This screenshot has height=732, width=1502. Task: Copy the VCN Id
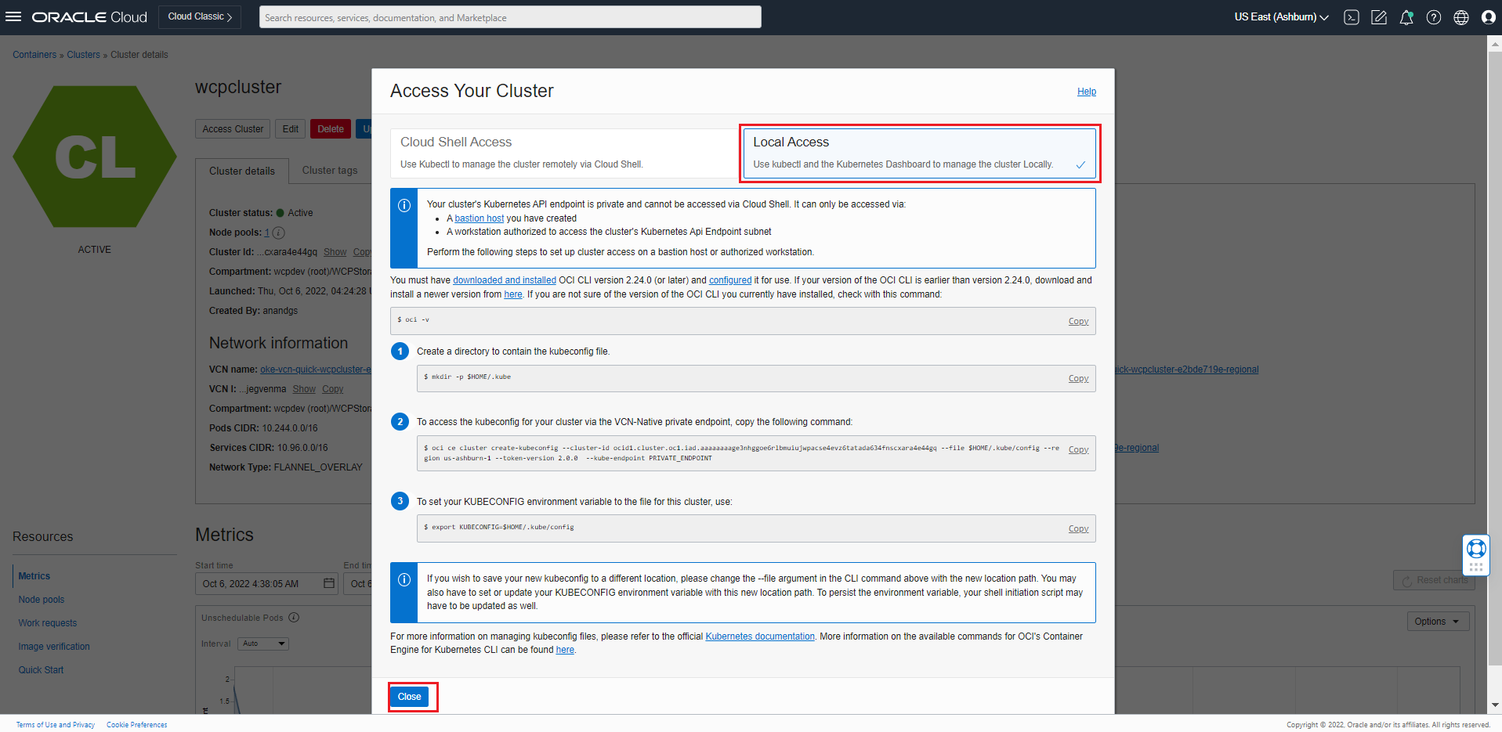(332, 389)
